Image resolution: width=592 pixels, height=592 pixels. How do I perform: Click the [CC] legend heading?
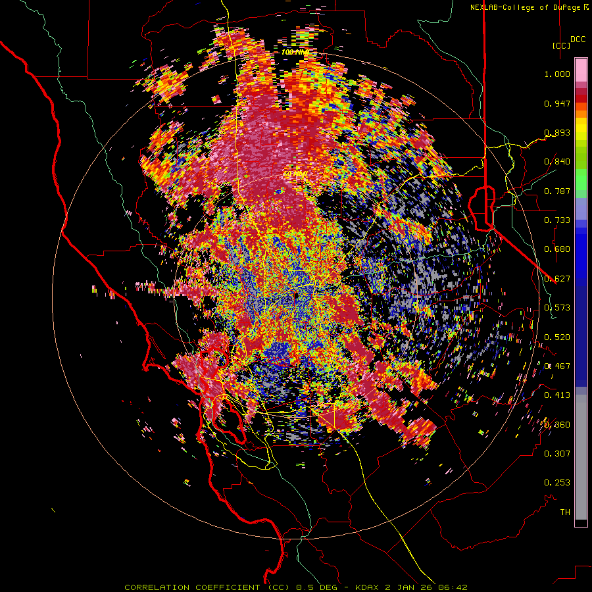click(561, 45)
